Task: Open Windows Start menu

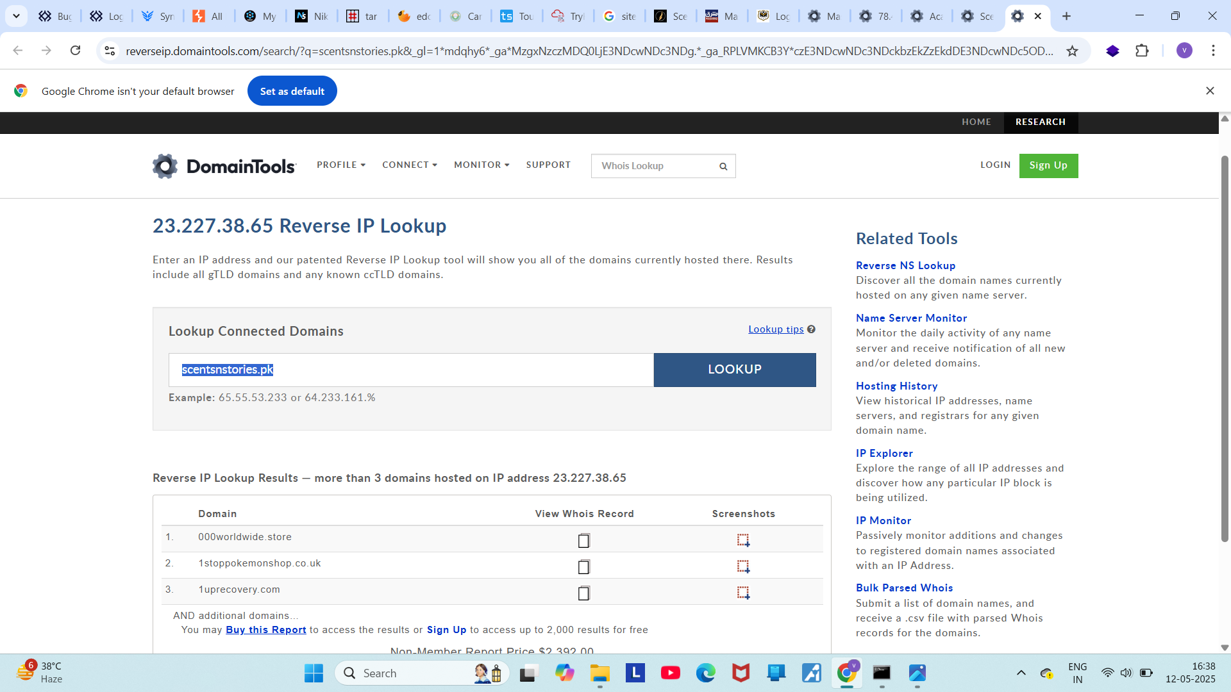Action: [314, 673]
